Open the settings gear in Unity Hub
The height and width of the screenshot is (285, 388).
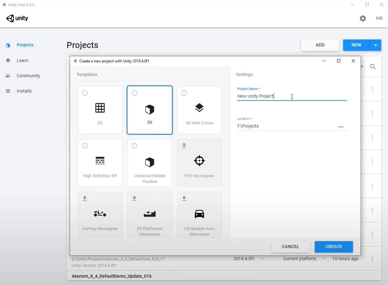(363, 18)
